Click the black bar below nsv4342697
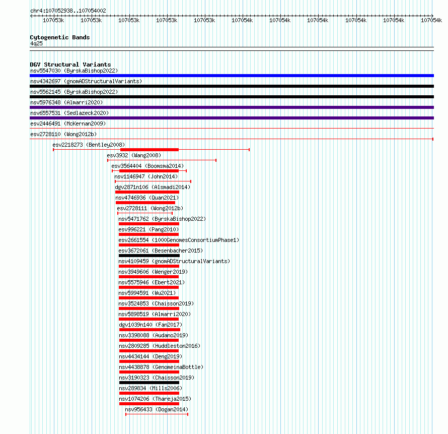Screen dimensions: 448x434 point(232,86)
